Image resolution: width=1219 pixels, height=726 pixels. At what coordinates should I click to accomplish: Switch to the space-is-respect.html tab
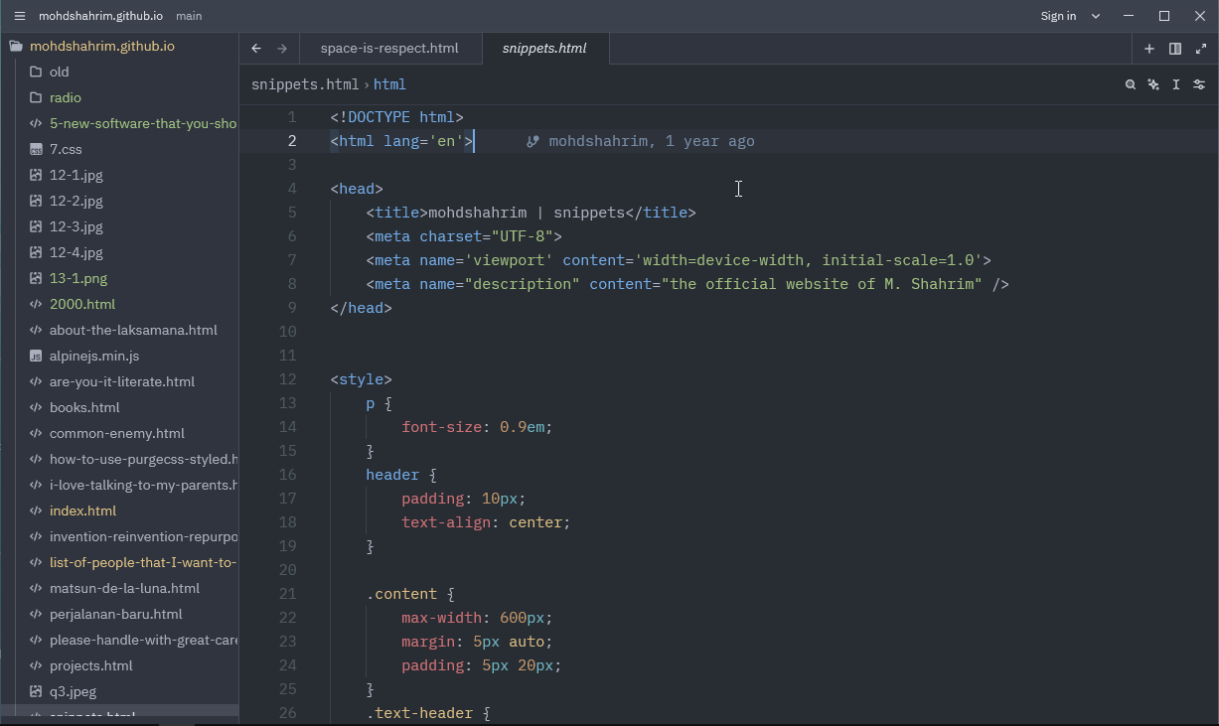(x=389, y=48)
